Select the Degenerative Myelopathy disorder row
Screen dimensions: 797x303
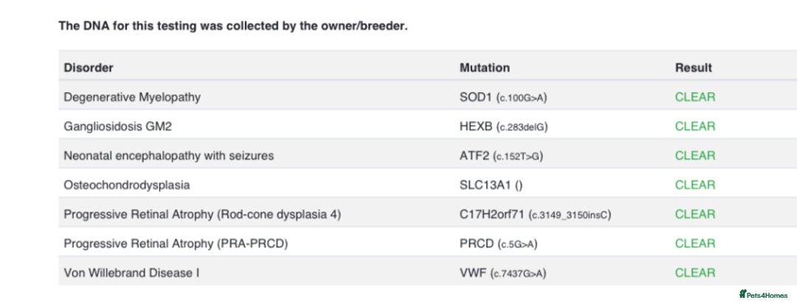132,97
